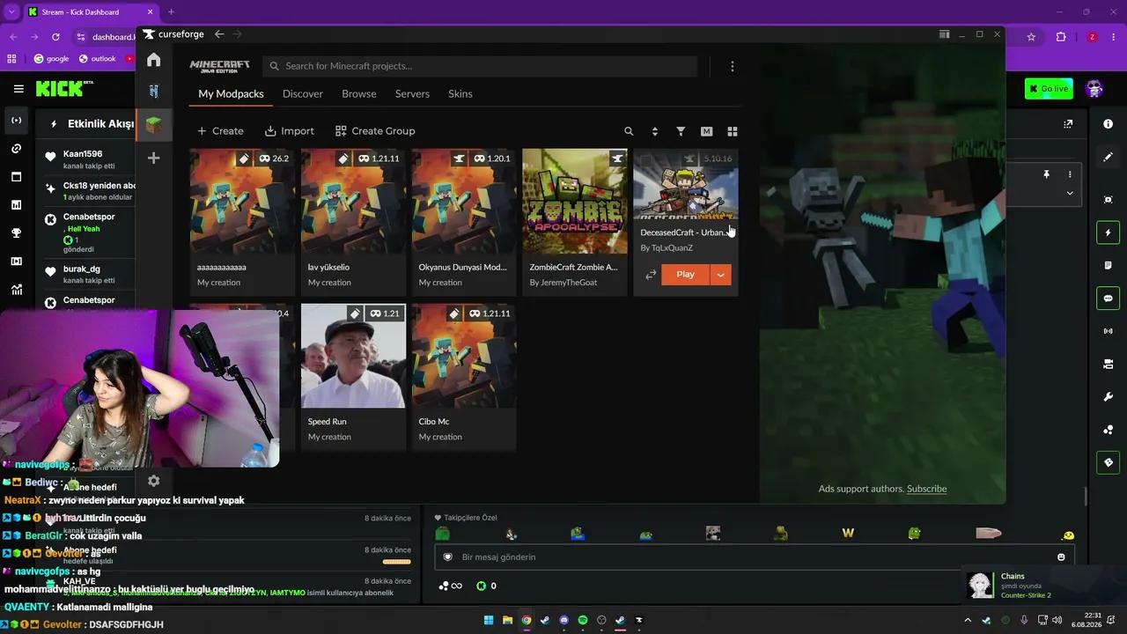Select the W emote in chat emote row
Screen dimensions: 1127x634
(x=848, y=533)
